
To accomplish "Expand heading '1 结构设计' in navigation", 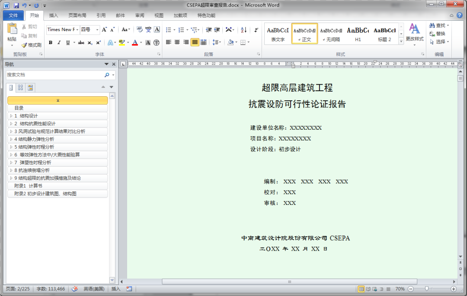I will pyautogui.click(x=11, y=116).
